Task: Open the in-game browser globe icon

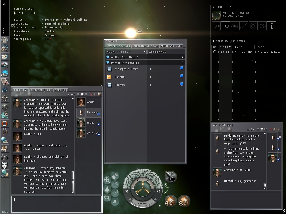Action: tap(4, 140)
